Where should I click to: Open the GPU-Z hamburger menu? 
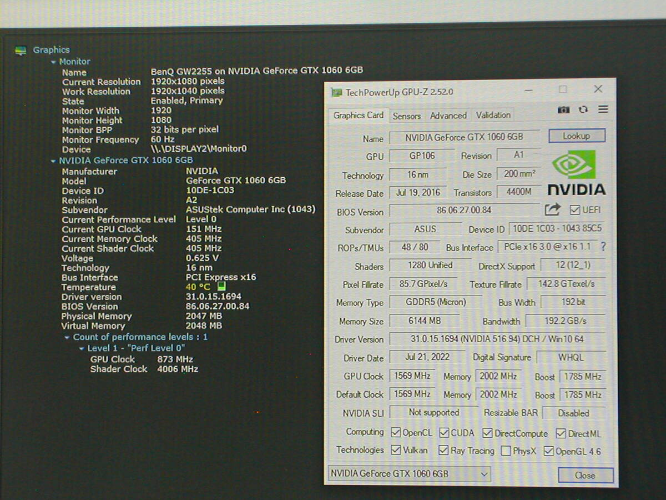[603, 109]
